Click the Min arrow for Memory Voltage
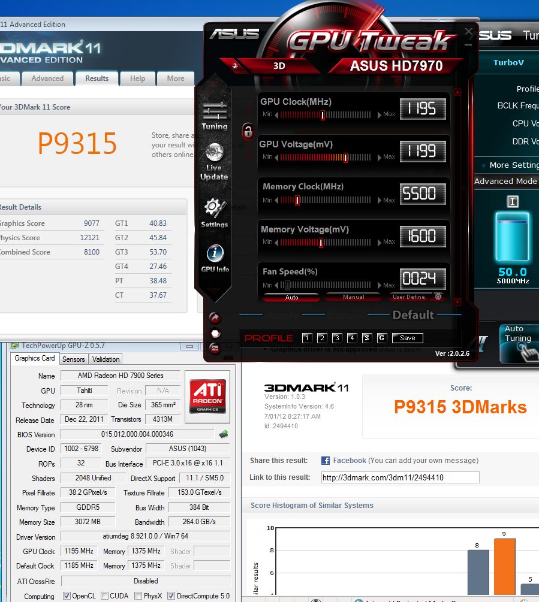This screenshot has height=602, width=539. pyautogui.click(x=276, y=242)
